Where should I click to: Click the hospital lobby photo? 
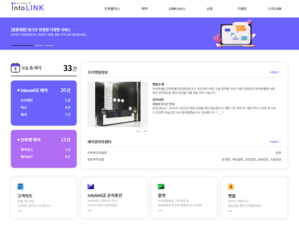coord(118,104)
